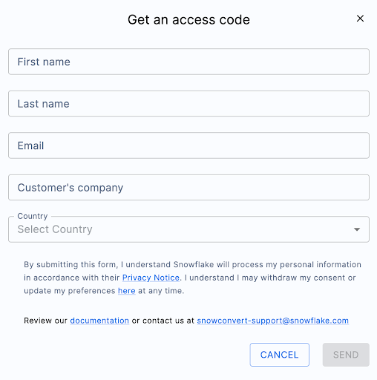Select the Email input field
The image size is (377, 380).
pos(188,145)
